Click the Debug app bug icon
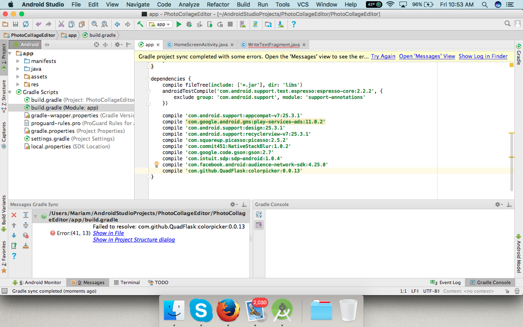The height and width of the screenshot is (327, 523). tap(189, 25)
